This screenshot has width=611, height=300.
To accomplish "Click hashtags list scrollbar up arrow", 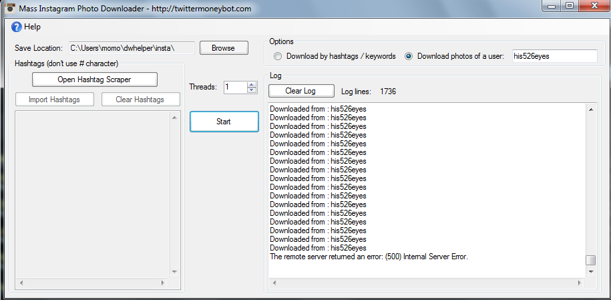I will tap(174, 118).
